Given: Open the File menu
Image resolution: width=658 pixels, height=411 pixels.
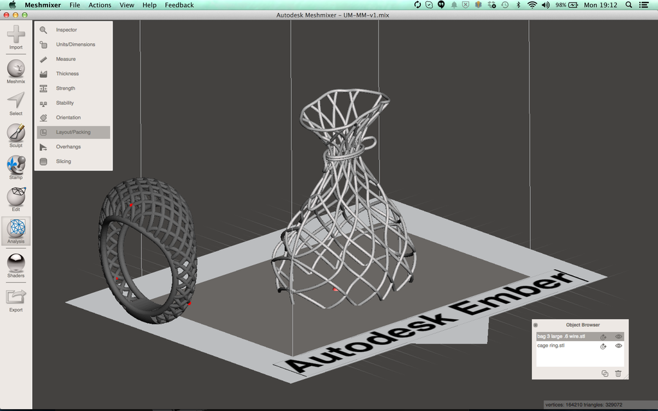Looking at the screenshot, I should [x=75, y=5].
